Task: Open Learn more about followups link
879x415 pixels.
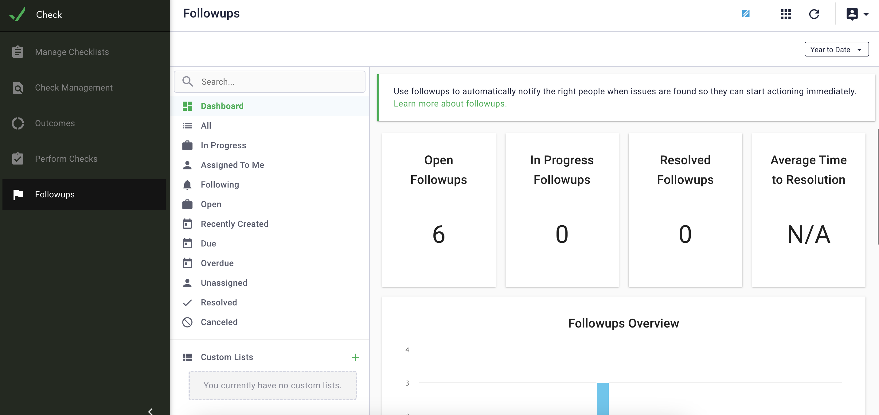Action: (450, 104)
